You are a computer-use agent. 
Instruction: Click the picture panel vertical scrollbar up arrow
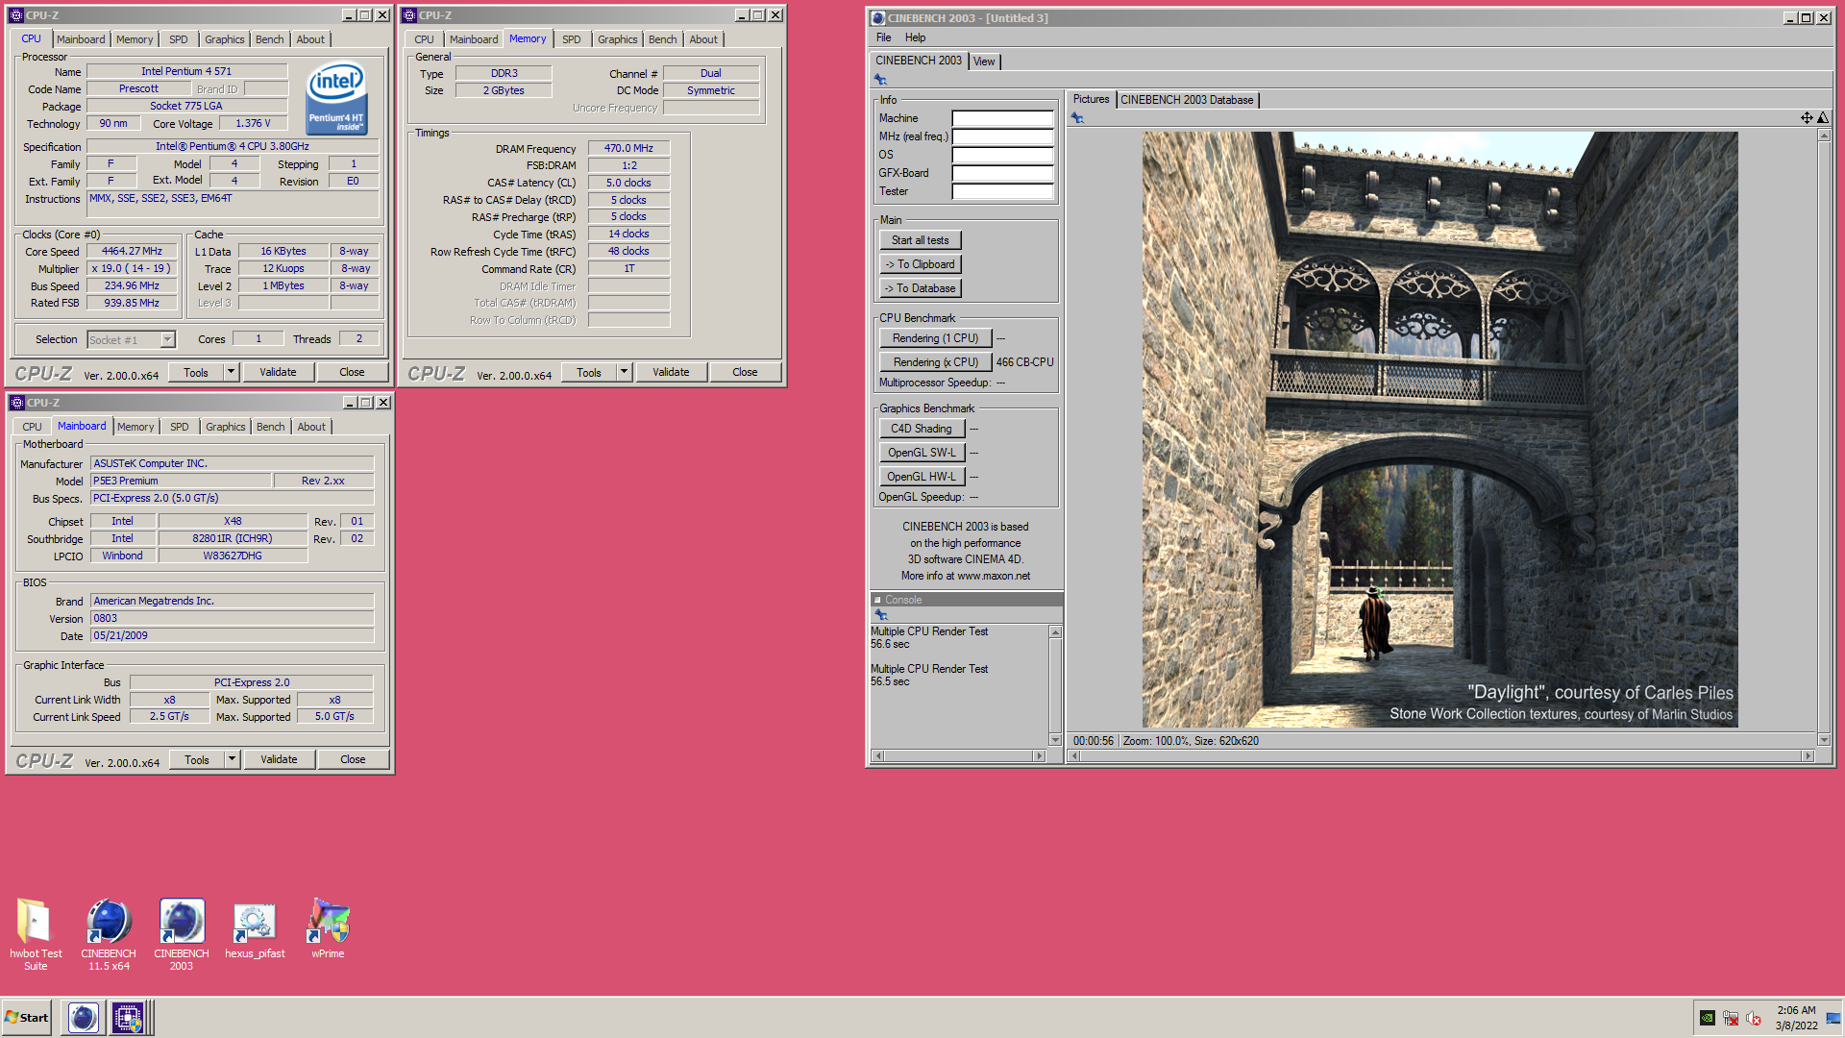tap(1824, 136)
